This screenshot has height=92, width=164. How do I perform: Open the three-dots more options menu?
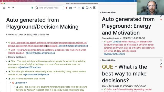[x=75, y=8]
